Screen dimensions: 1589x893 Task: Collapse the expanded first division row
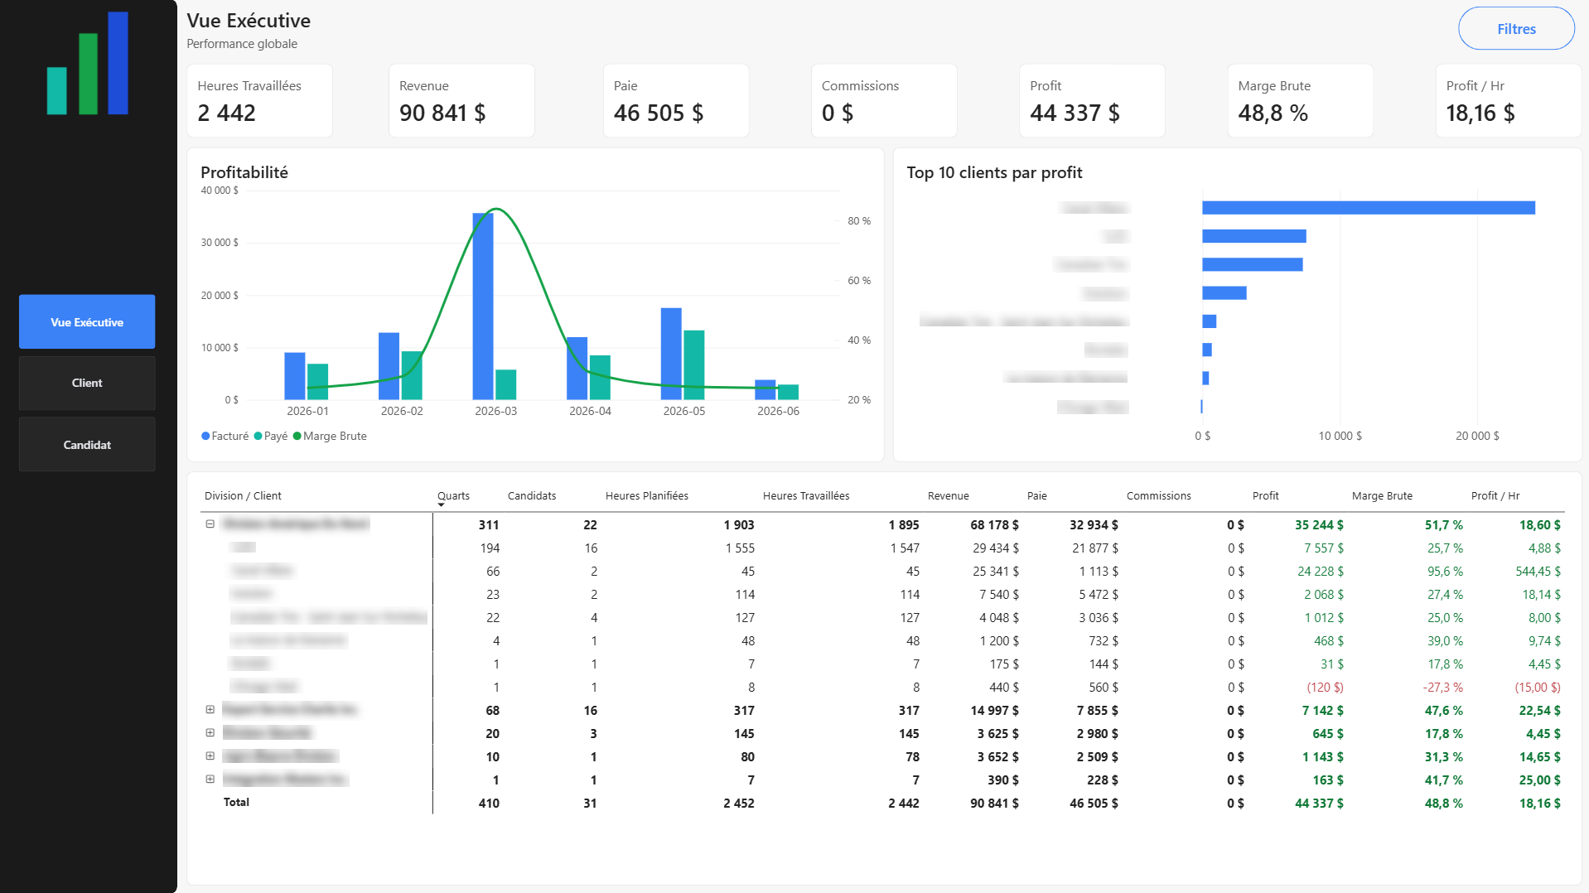[210, 524]
